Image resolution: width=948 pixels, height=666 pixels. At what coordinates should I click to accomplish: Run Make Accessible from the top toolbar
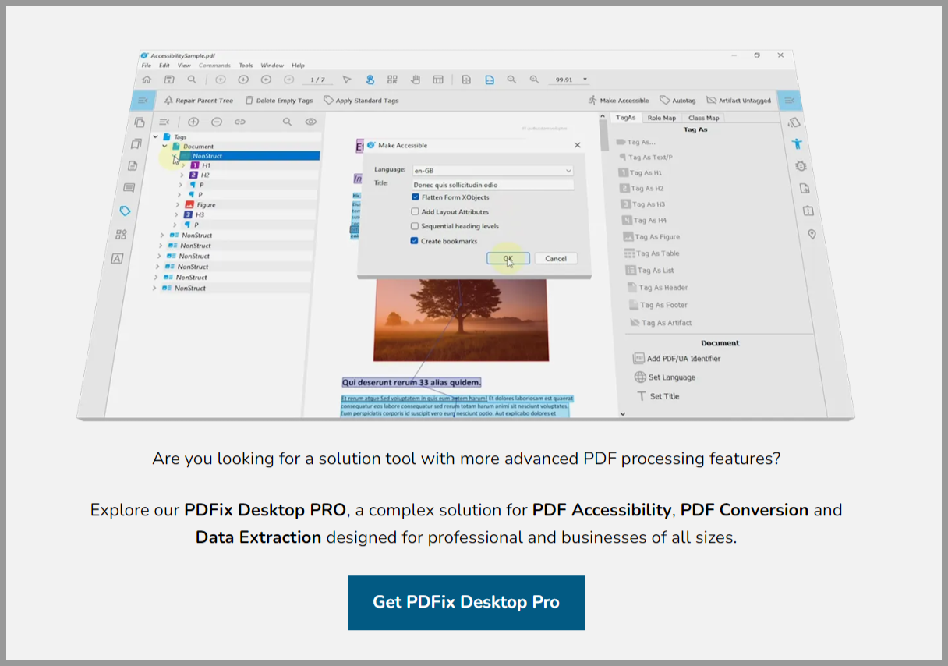pyautogui.click(x=620, y=100)
